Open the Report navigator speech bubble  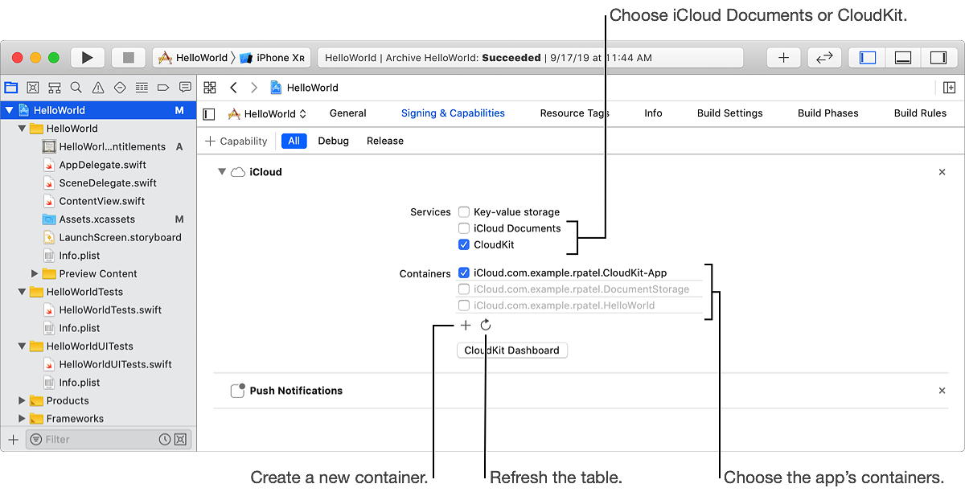pyautogui.click(x=185, y=88)
